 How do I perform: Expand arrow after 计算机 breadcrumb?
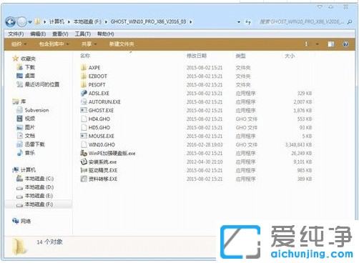69,22
